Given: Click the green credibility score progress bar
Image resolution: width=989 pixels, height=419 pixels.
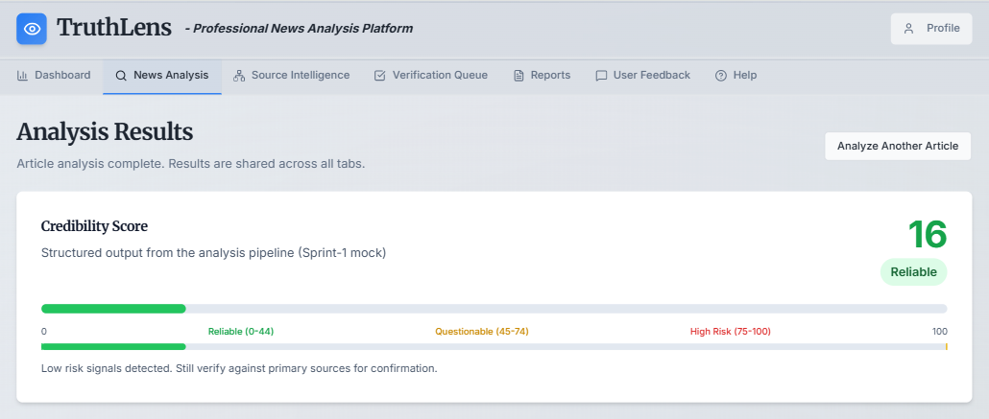Looking at the screenshot, I should 113,309.
